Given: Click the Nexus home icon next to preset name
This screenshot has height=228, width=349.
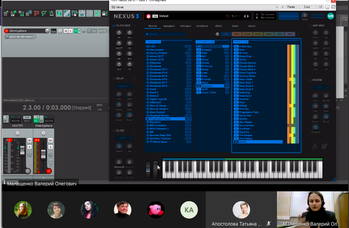Looking at the screenshot, I should pyautogui.click(x=148, y=16).
